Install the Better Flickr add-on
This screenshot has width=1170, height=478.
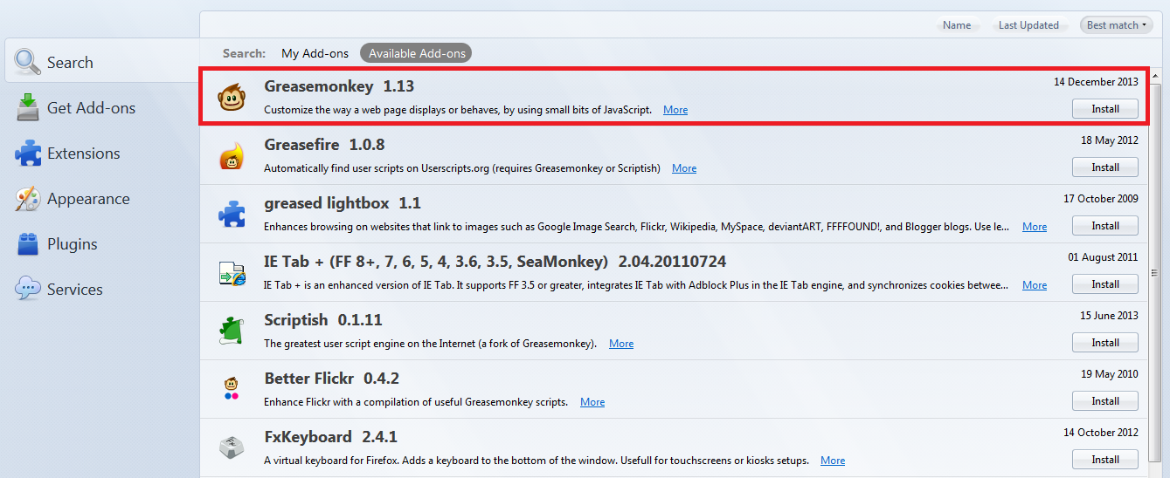[1105, 401]
